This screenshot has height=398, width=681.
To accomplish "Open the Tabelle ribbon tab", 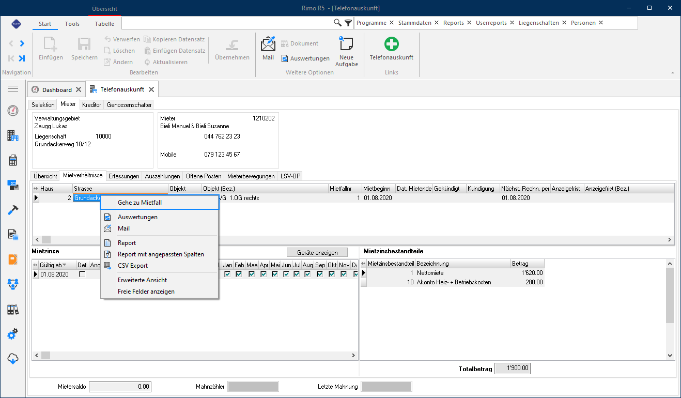I will [x=104, y=24].
